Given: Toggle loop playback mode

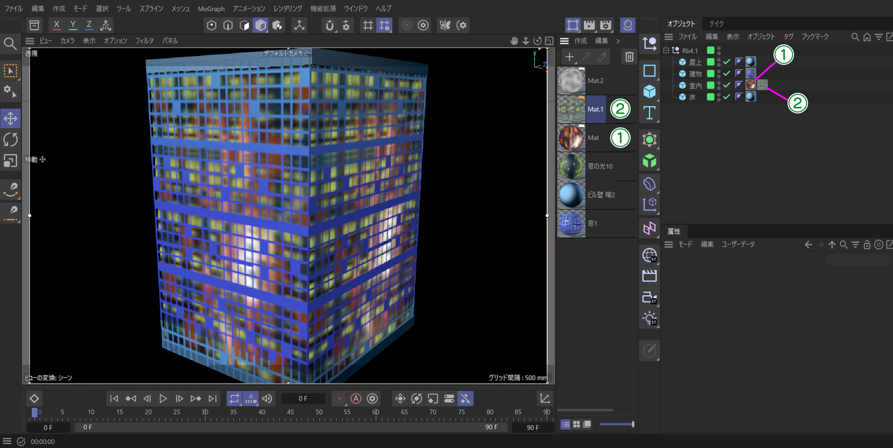Looking at the screenshot, I should [234, 399].
